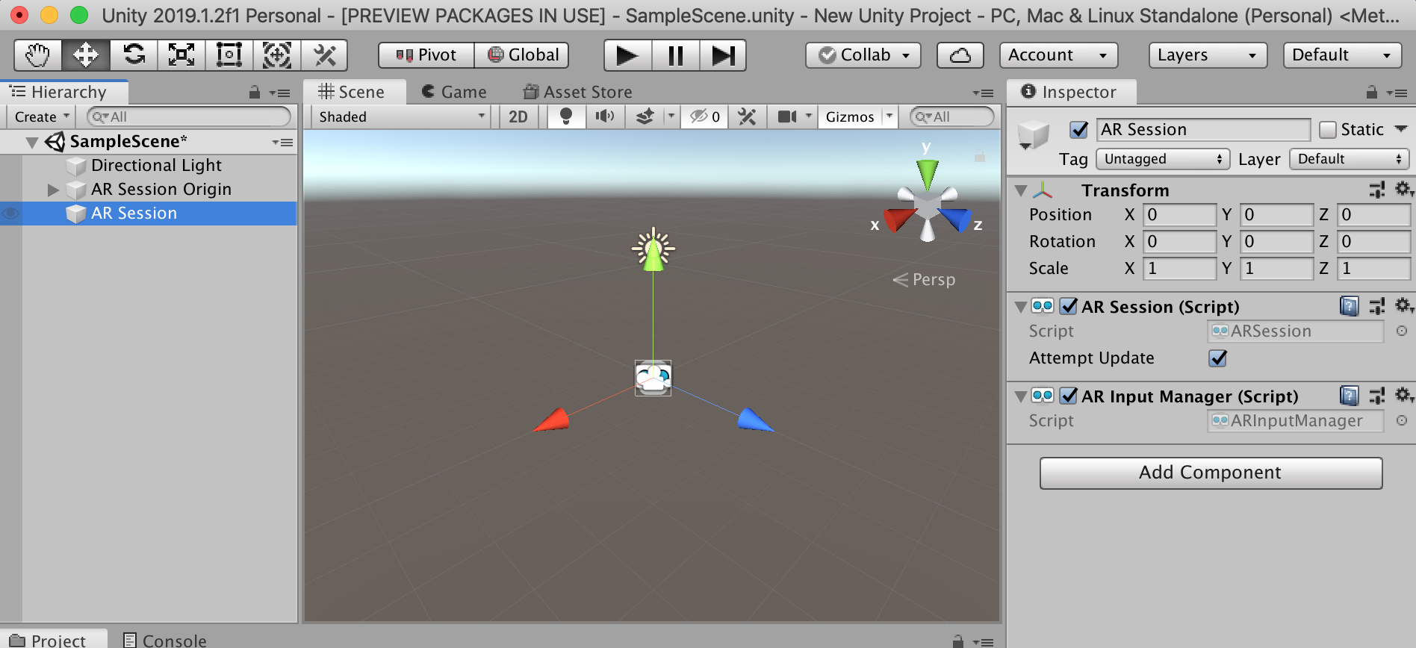Step forward one frame
The width and height of the screenshot is (1416, 648).
click(x=723, y=55)
